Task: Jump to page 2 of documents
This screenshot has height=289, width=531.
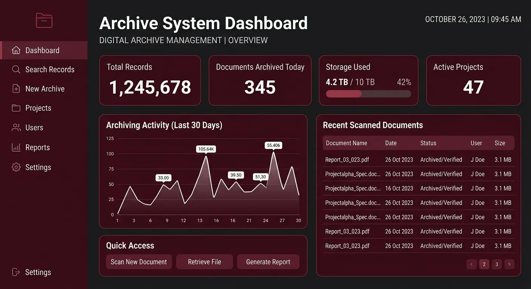Action: pos(484,264)
